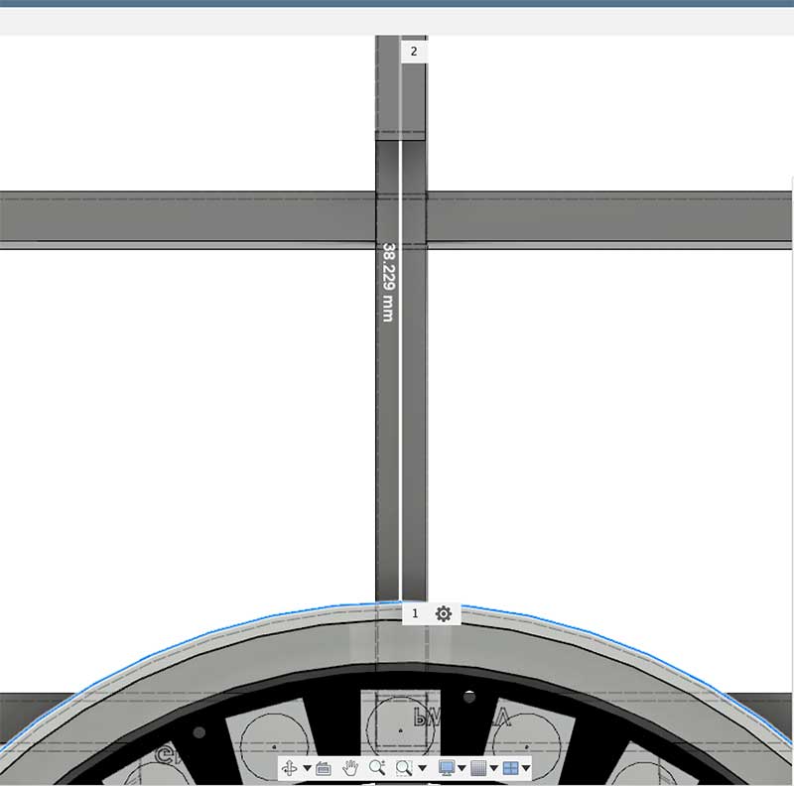The image size is (794, 786).
Task: Pick the Zoom Window tool
Action: point(404,768)
